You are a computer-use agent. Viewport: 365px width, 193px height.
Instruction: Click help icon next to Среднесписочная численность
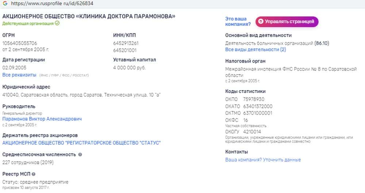pos(80,154)
